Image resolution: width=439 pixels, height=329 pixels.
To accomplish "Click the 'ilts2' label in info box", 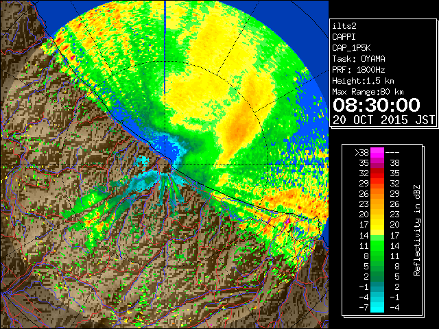I will 344,26.
